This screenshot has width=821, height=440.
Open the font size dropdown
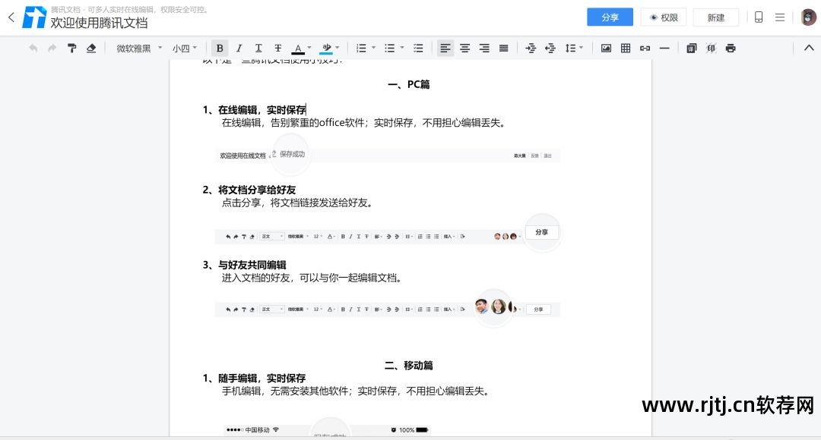tap(182, 48)
